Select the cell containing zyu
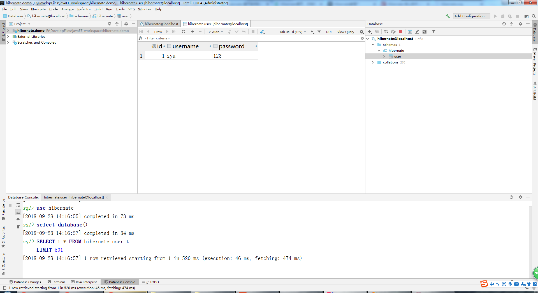The height and width of the screenshot is (293, 538). click(189, 56)
